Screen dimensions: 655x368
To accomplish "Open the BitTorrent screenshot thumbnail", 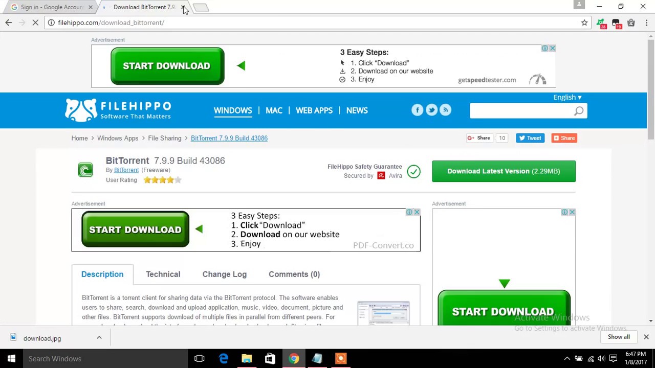I will [x=384, y=313].
